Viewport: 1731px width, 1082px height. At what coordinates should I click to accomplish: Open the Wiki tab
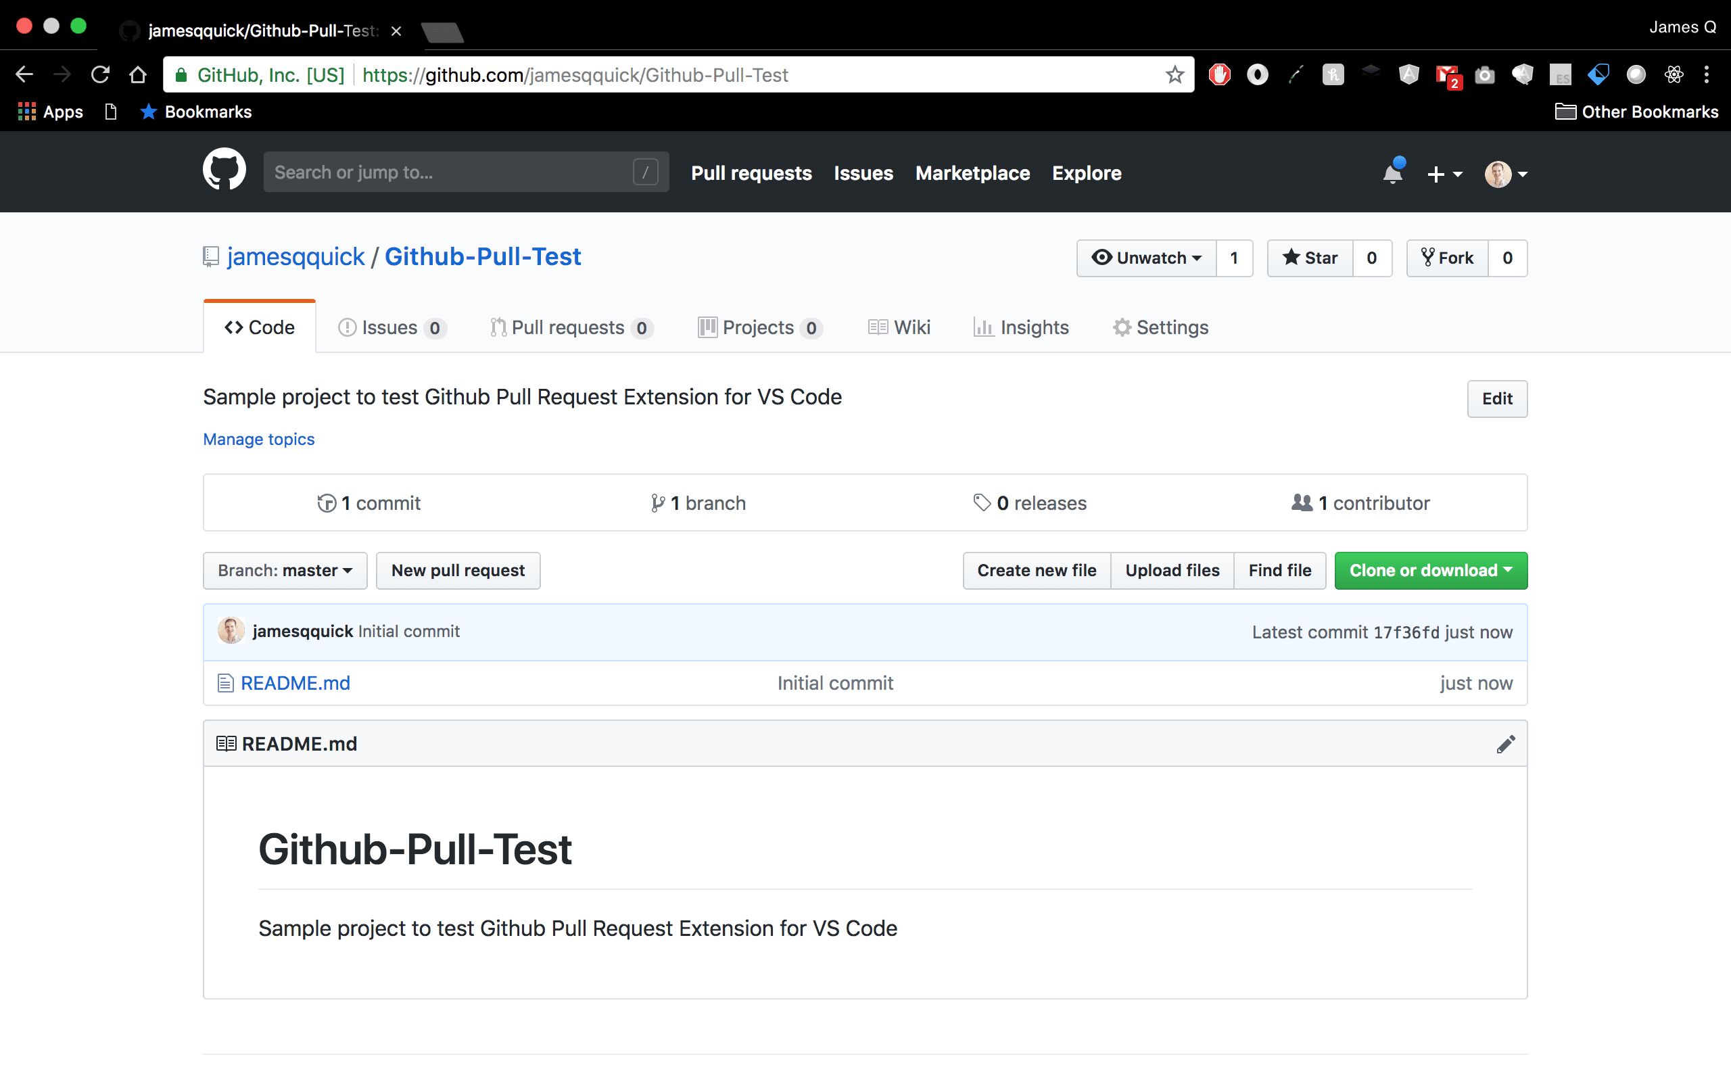tap(899, 328)
